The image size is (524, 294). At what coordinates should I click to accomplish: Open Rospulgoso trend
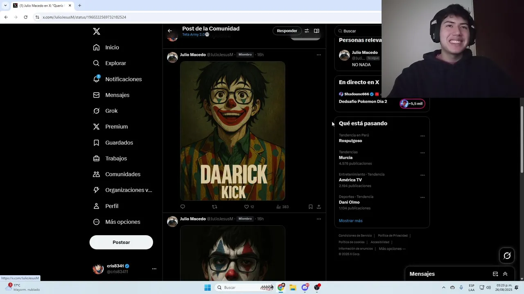point(350,141)
